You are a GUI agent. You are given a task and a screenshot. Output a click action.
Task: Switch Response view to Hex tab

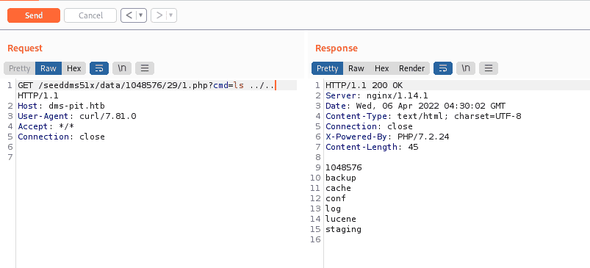click(381, 68)
